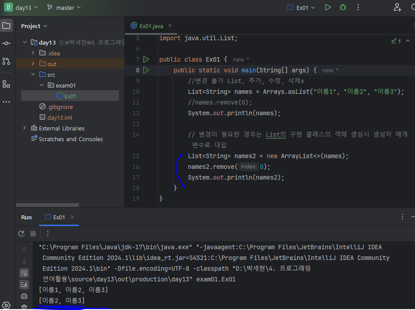The width and height of the screenshot is (415, 310).
Task: Click the run gutter icon beside main method
Action: tap(146, 70)
